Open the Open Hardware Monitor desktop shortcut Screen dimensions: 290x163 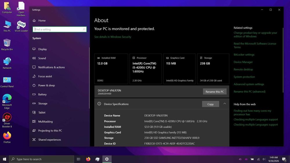pyautogui.click(x=21, y=9)
